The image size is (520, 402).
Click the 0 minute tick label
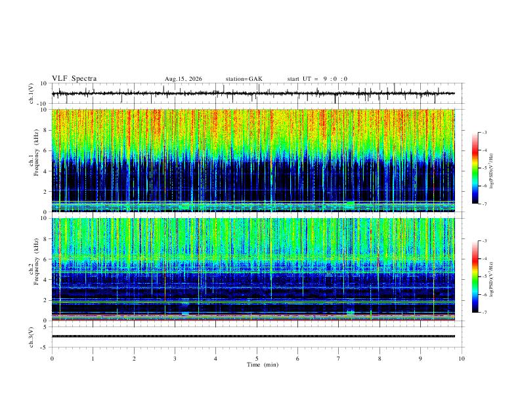pos(52,359)
